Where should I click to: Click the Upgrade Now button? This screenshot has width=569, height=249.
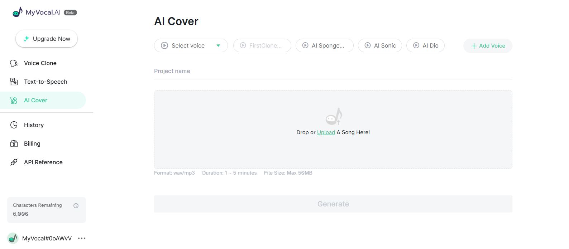(x=47, y=39)
